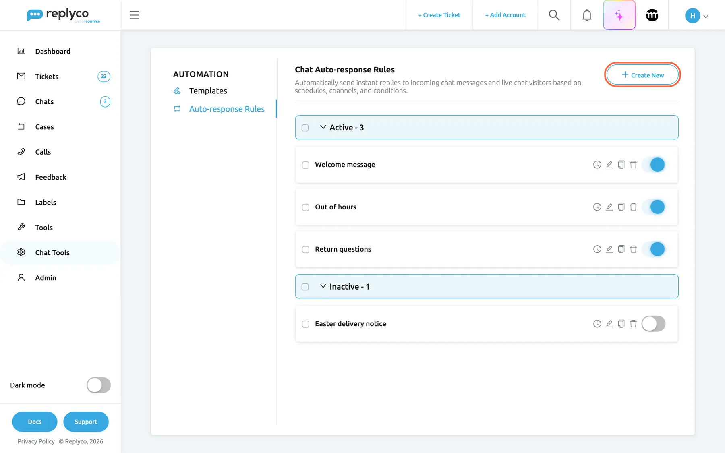Open the Templates section

coord(208,91)
